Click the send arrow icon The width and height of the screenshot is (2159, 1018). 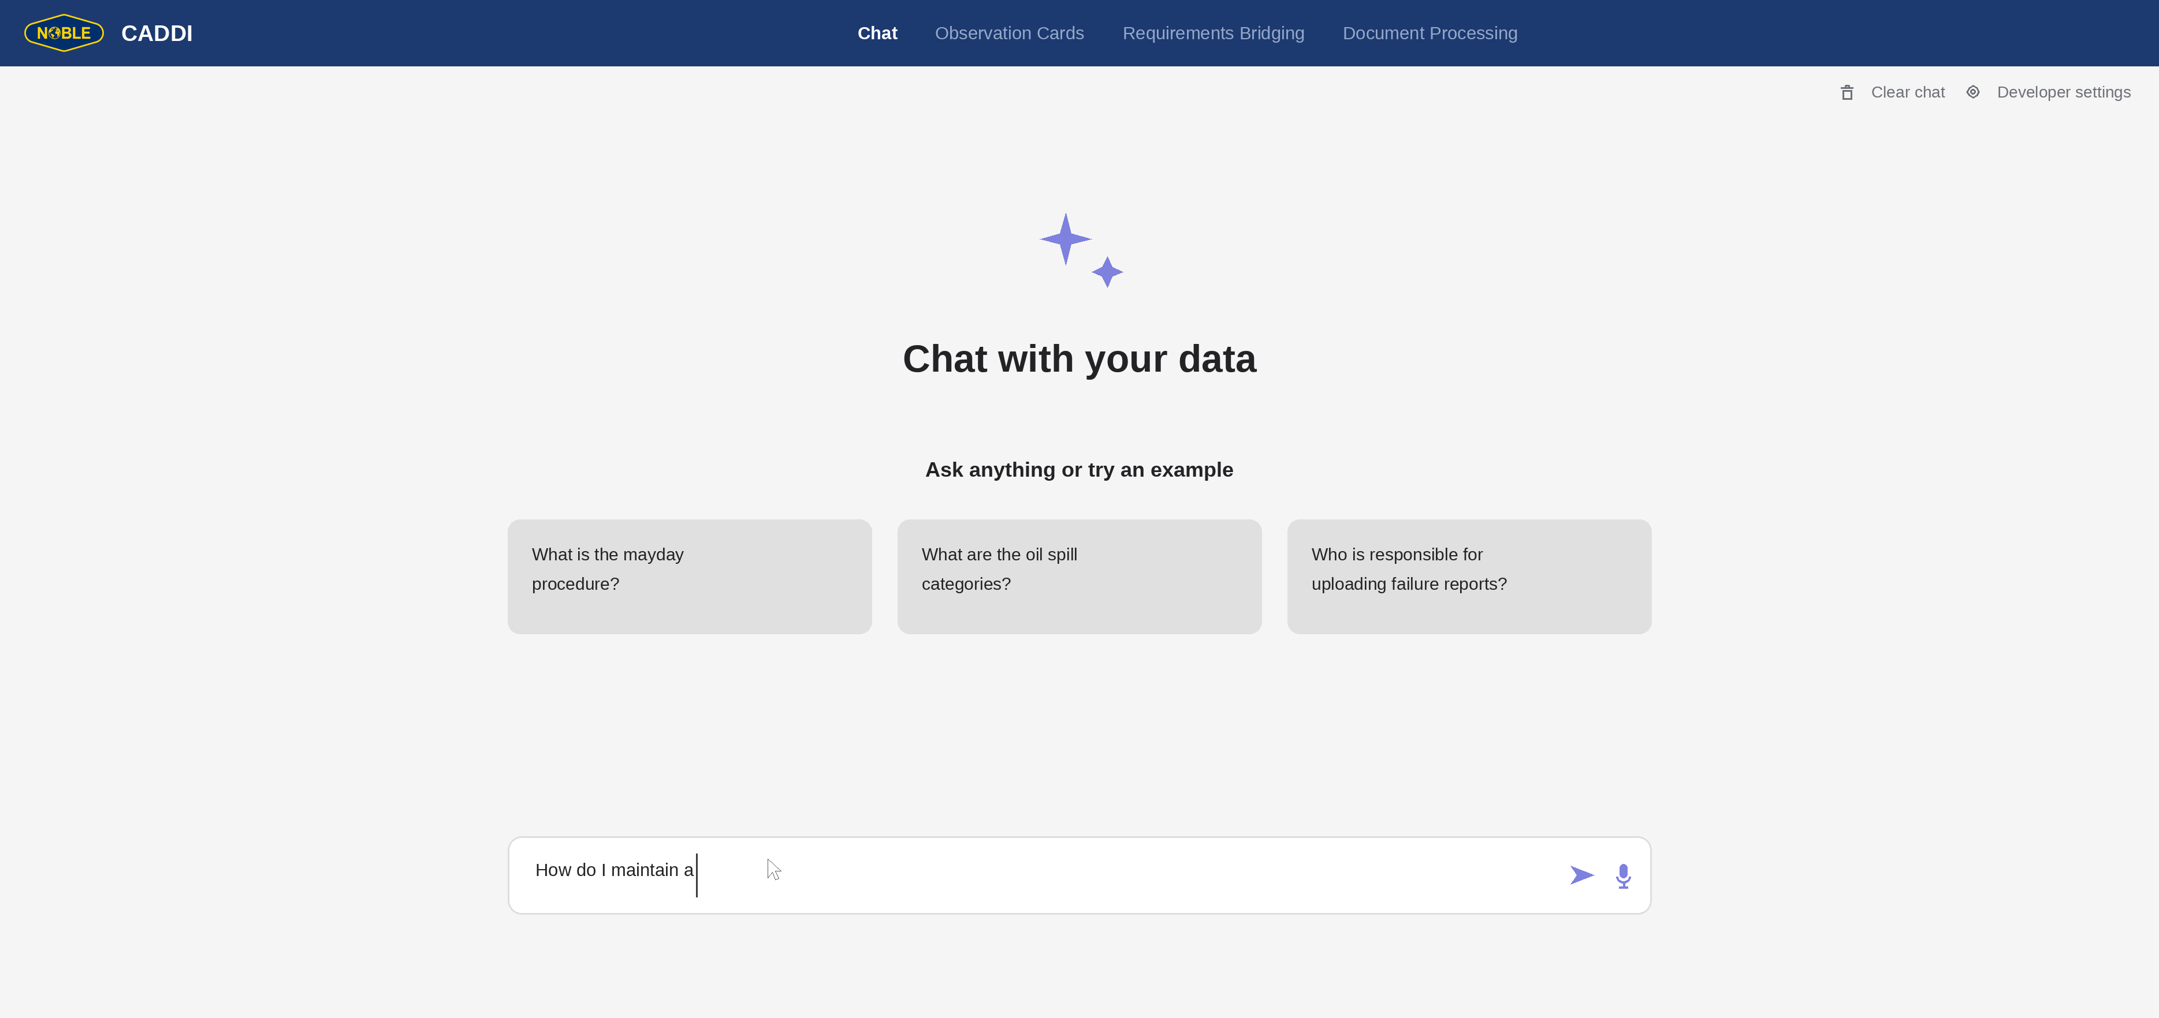pos(1581,875)
